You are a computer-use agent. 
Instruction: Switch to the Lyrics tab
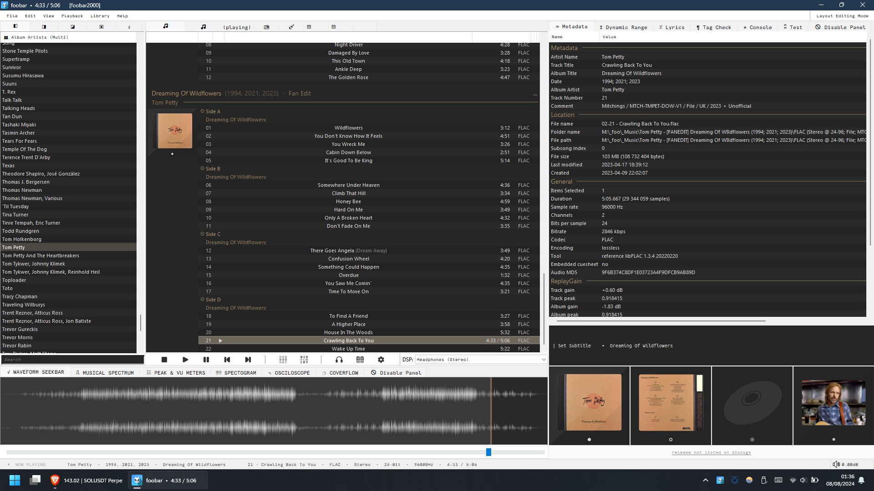point(672,27)
